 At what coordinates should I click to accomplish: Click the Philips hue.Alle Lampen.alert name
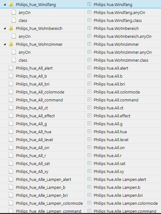point(120,180)
